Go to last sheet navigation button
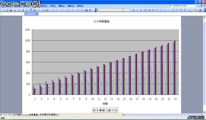This screenshot has height=120, width=206. click(x=9, y=115)
